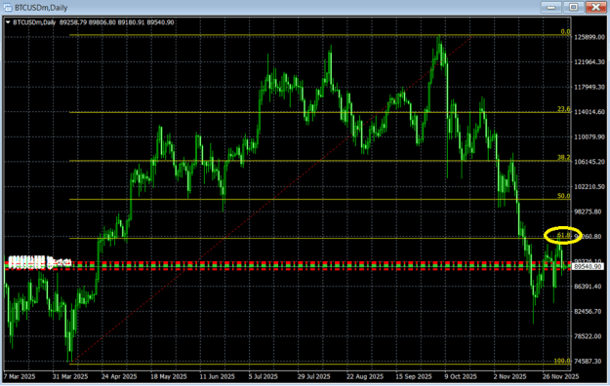Click the BTCUSDm,Daily title bar text

click(41, 8)
